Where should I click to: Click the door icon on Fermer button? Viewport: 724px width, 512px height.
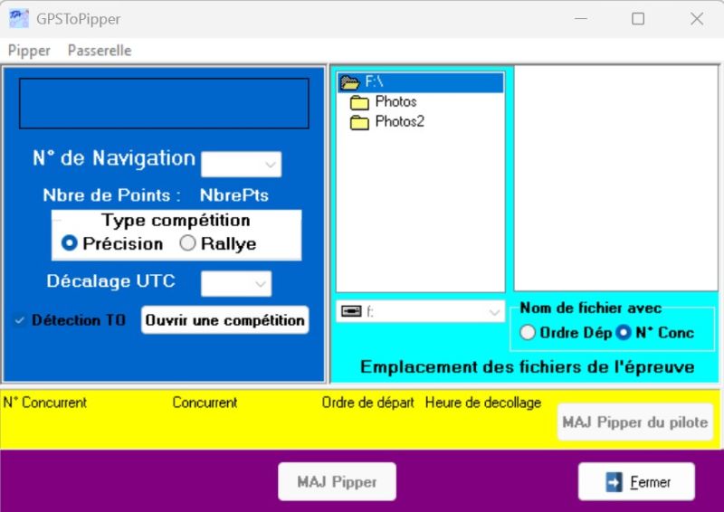[x=614, y=482]
